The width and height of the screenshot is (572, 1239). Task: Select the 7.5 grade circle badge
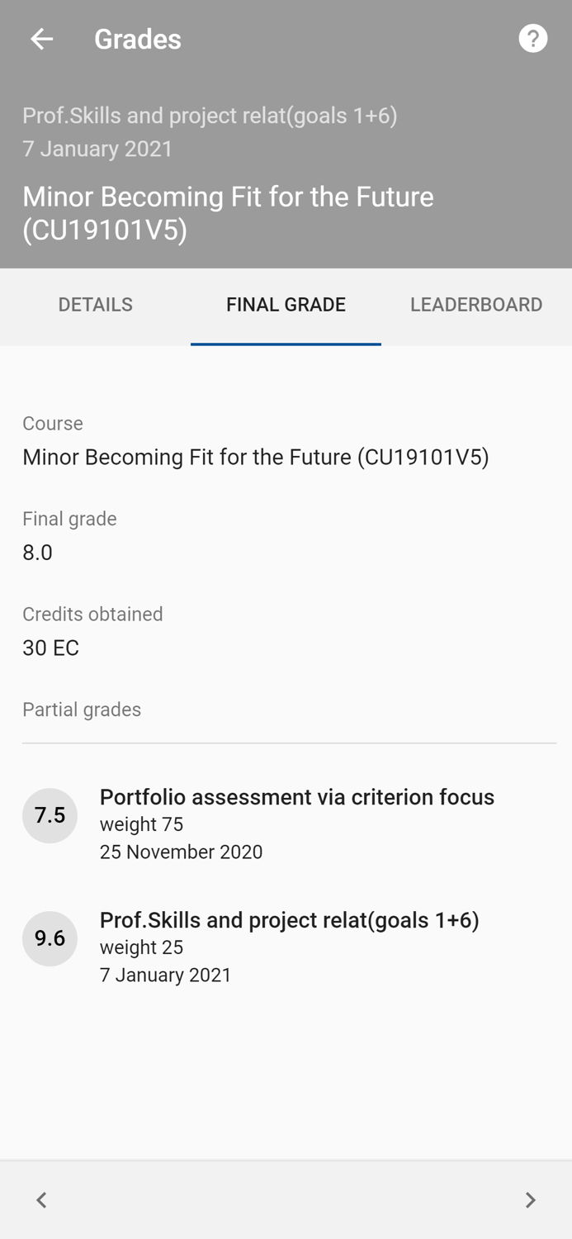tap(50, 815)
